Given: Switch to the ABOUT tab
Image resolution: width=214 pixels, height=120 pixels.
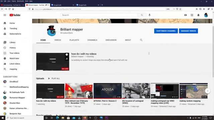Looking at the screenshot, I should point(128,40).
